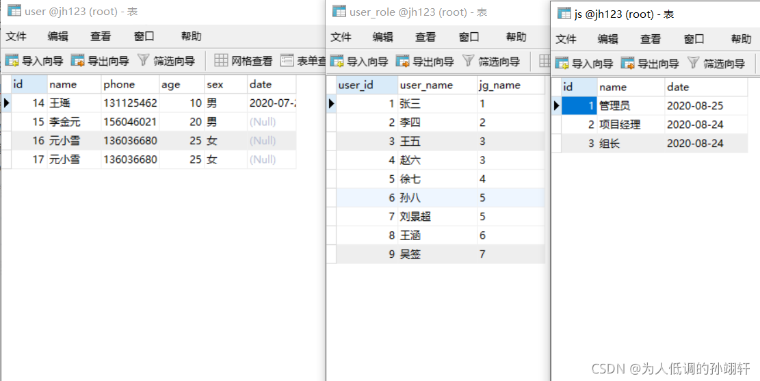Select name cell 王瑶 in user table
The width and height of the screenshot is (760, 381).
(74, 103)
